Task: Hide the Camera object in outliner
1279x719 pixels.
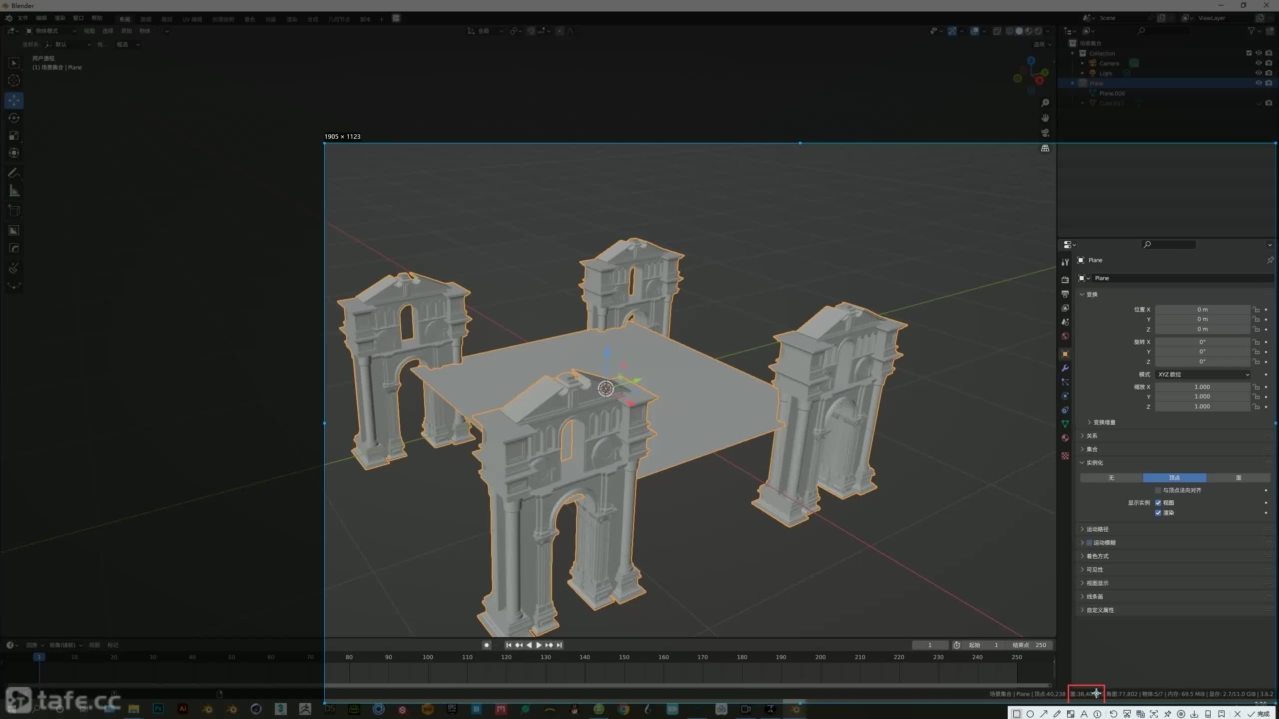Action: point(1259,63)
